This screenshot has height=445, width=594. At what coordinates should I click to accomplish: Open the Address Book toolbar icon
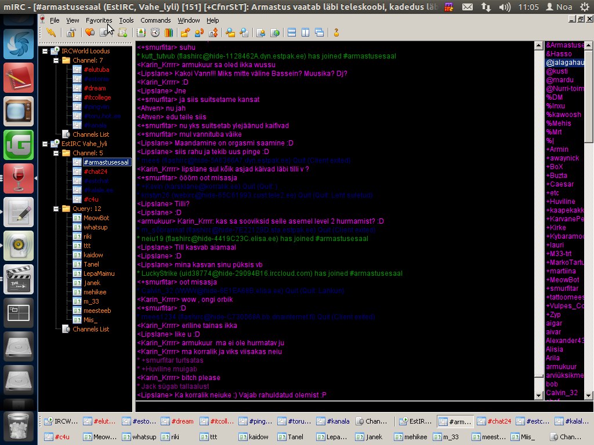point(141,33)
